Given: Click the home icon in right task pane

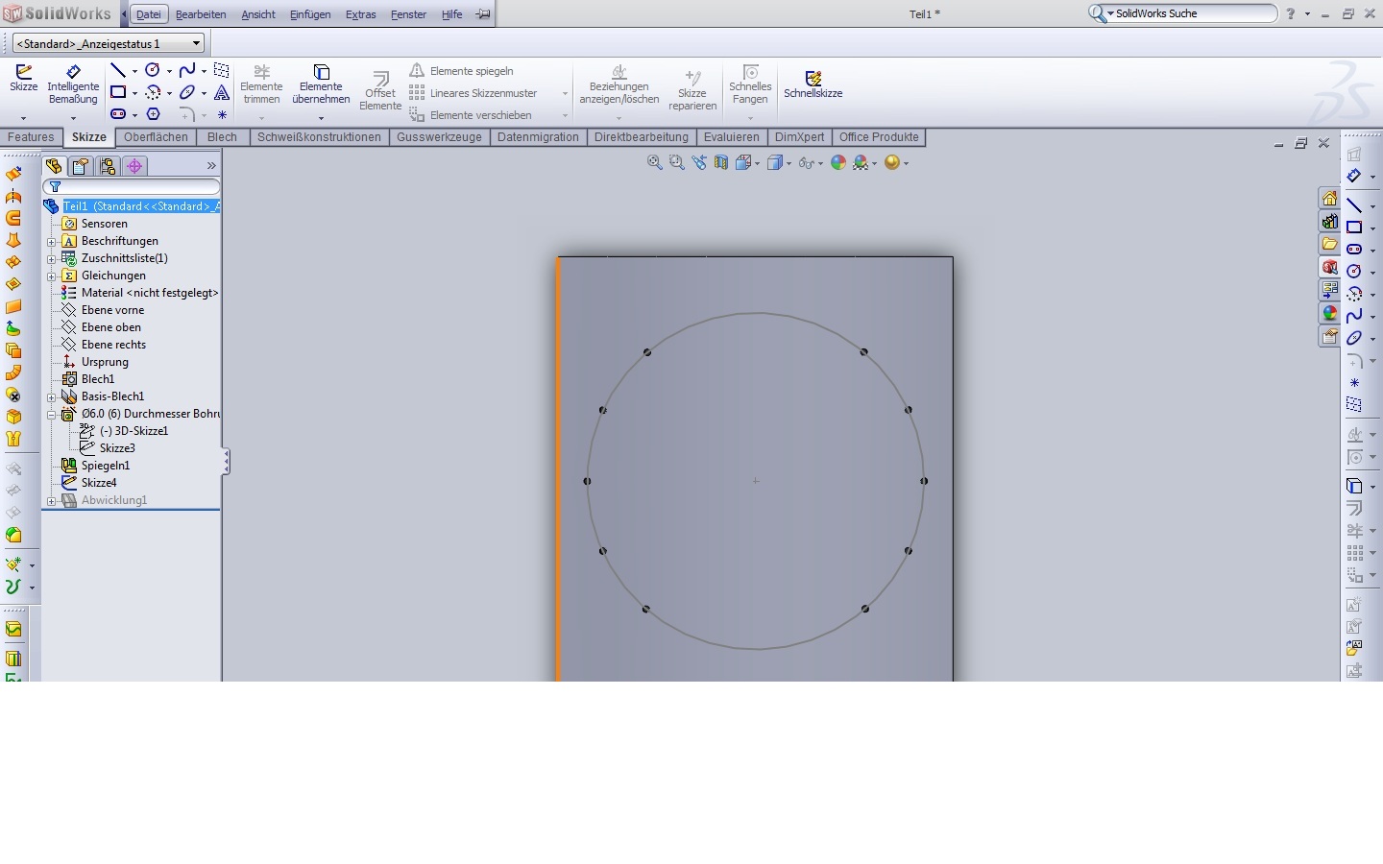Looking at the screenshot, I should pos(1329,199).
